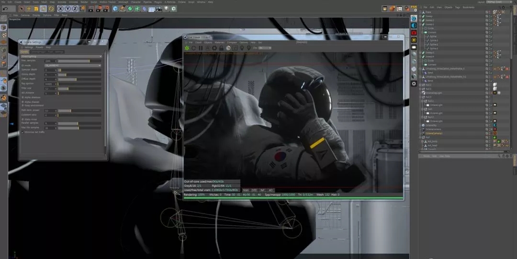Screen dimensions: 517x259
Task: Click the Max. samples value field
Action: pyautogui.click(x=49, y=61)
